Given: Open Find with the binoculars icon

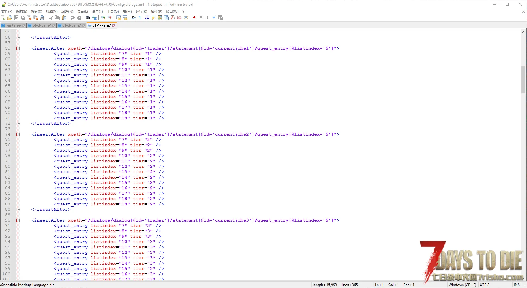Looking at the screenshot, I should (x=88, y=18).
